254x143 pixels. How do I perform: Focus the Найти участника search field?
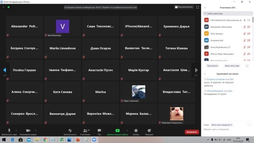[227, 14]
